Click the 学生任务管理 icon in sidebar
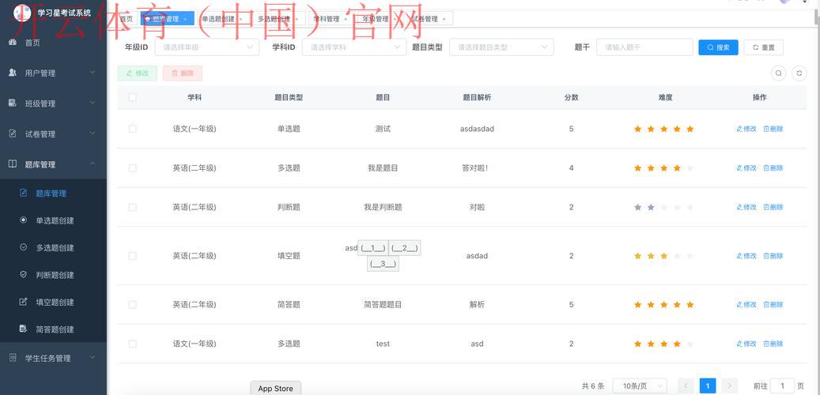 point(13,359)
